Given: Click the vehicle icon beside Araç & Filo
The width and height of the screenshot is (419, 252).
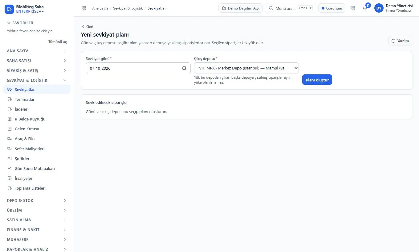Looking at the screenshot, I should pos(9,139).
